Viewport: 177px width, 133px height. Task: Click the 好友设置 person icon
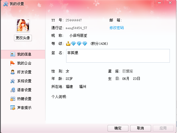pos(13,72)
